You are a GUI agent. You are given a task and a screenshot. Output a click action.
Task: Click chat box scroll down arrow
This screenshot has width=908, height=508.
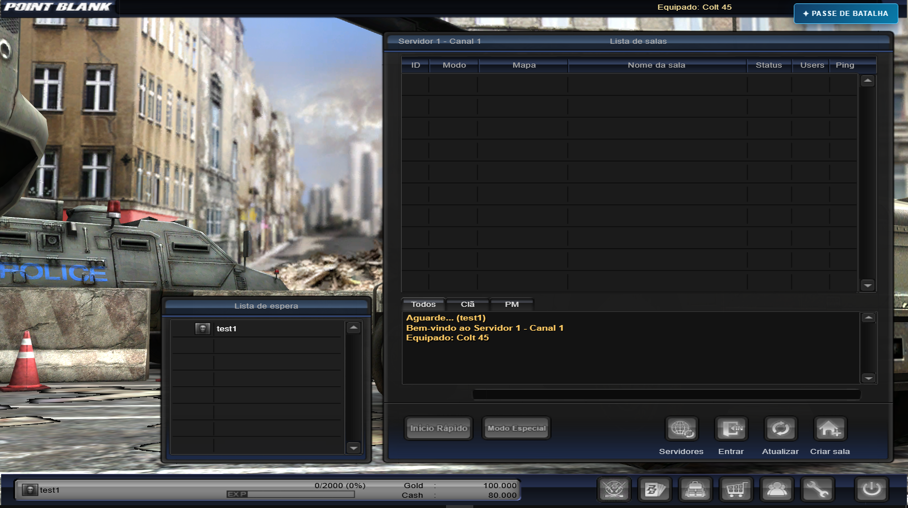868,378
